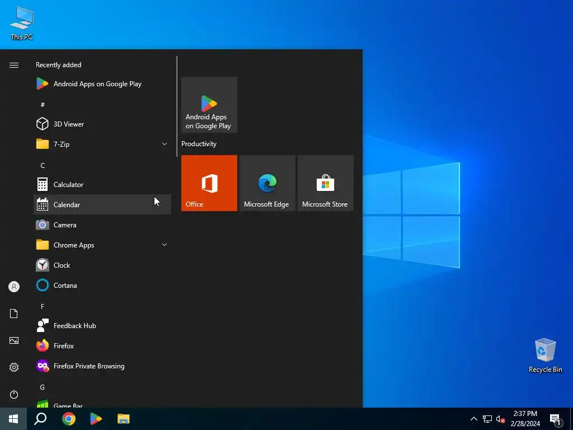The width and height of the screenshot is (573, 430).
Task: Open the notification Action Center icon
Action: point(556,420)
